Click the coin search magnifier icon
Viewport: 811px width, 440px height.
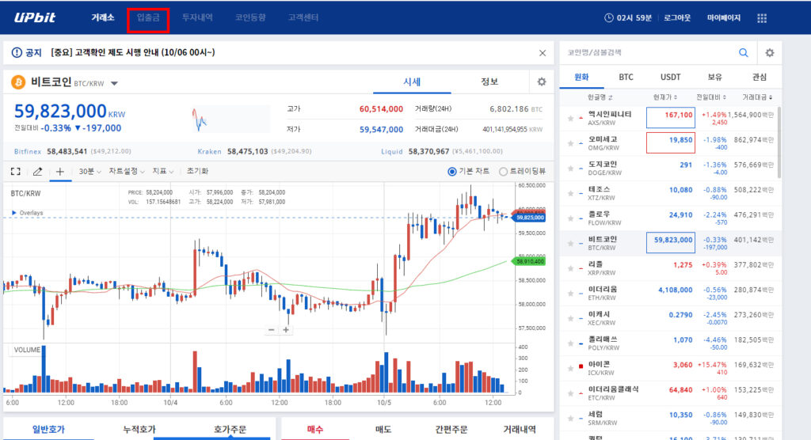743,53
